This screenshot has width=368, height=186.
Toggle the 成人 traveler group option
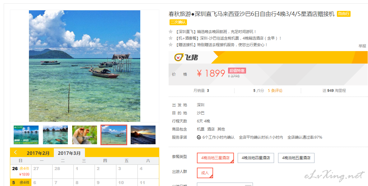(x=205, y=173)
